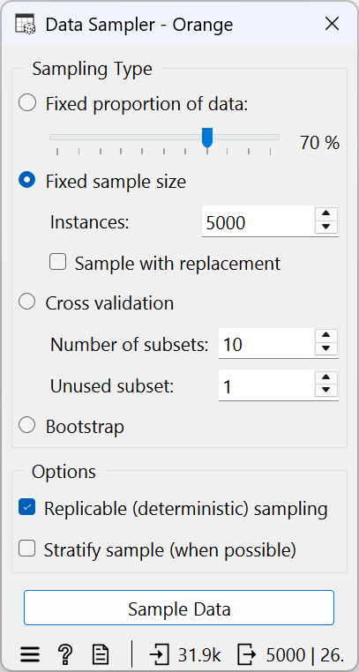Click the Number of subsets input field

(x=266, y=344)
